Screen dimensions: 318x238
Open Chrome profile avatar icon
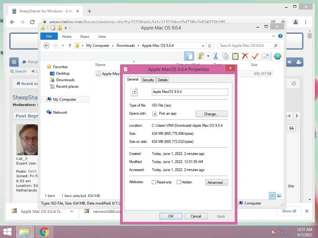pyautogui.click(x=296, y=22)
